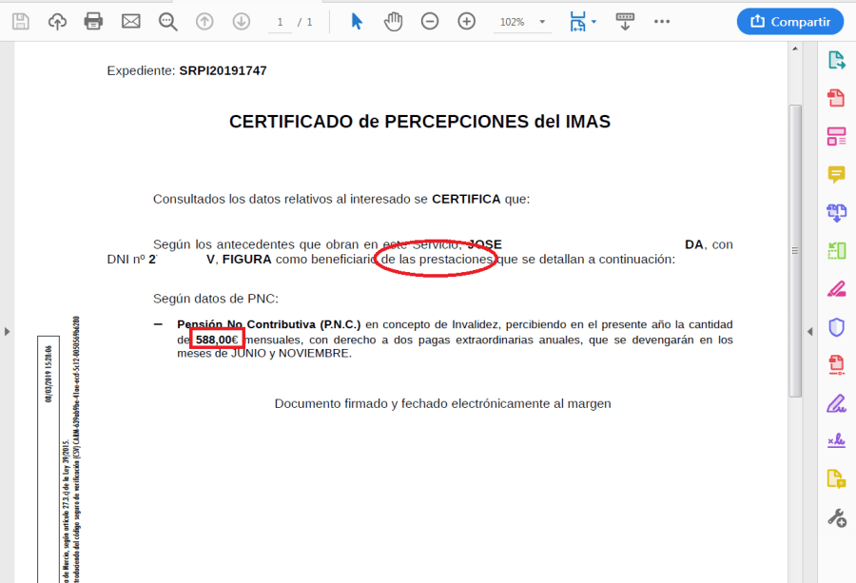Image resolution: width=856 pixels, height=583 pixels.
Task: Zoom out with the minus button
Action: tap(430, 21)
